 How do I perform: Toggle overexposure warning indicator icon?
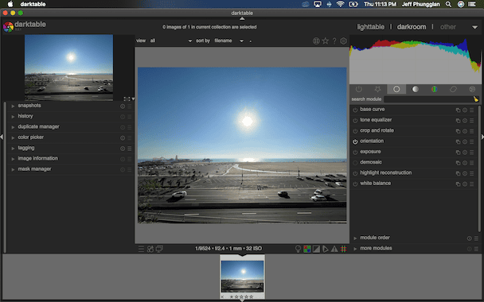[x=316, y=249]
